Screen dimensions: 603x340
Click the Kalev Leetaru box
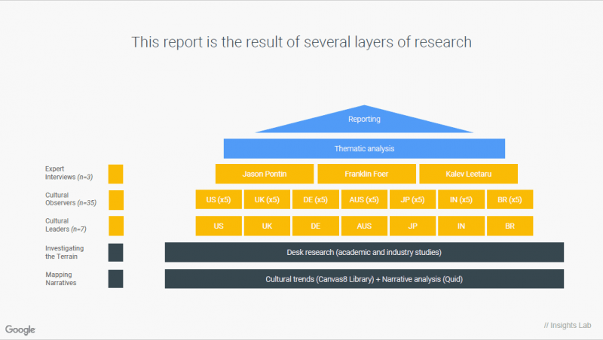(468, 174)
